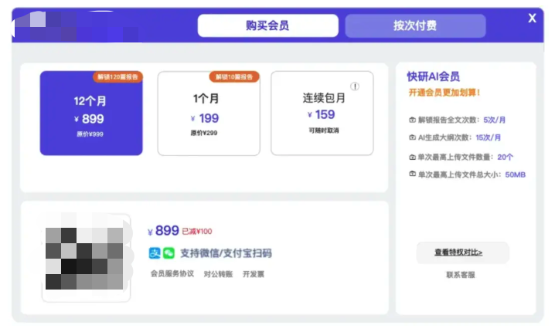Click the icon beside 单次最高上传文件数量
Image resolution: width=555 pixels, height=332 pixels.
tap(412, 157)
